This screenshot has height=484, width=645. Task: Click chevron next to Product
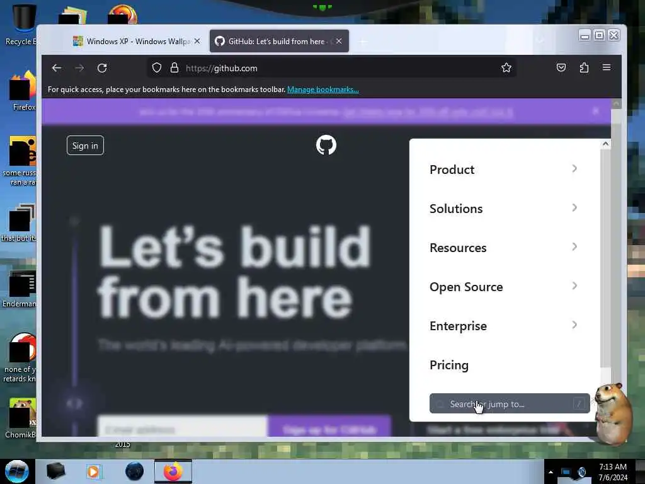(x=574, y=168)
